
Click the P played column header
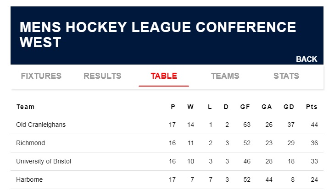pyautogui.click(x=173, y=107)
